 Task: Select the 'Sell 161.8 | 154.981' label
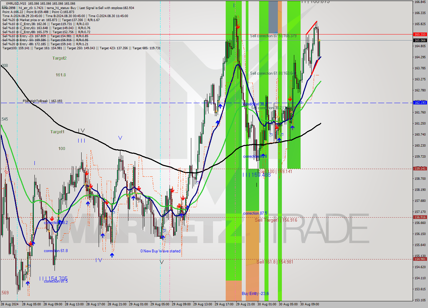(x=275, y=262)
